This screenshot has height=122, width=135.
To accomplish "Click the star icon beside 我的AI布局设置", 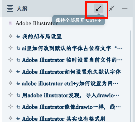I will click(x=11, y=36).
